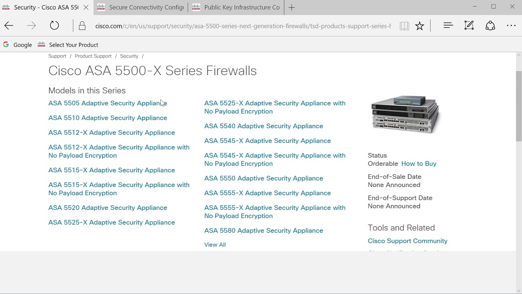Go back to the previous page
The width and height of the screenshot is (522, 294).
[9, 26]
